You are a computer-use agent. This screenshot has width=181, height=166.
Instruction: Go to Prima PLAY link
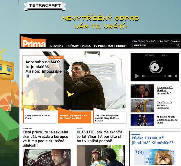164,41
